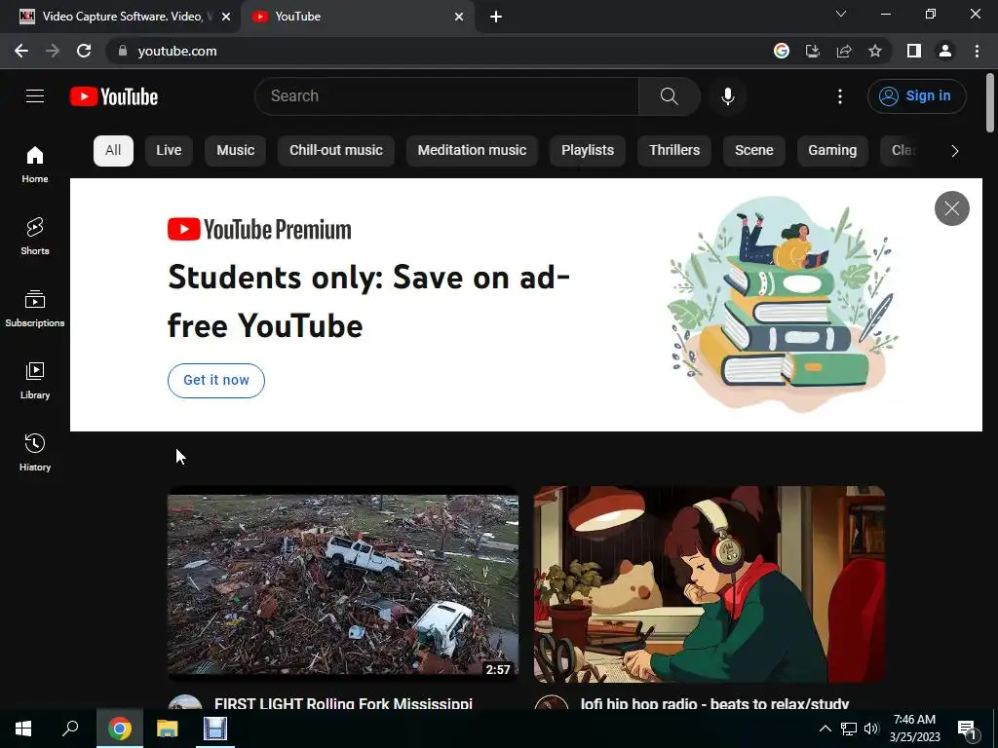Show hidden system tray icons
The width and height of the screenshot is (998, 748).
pos(825,729)
